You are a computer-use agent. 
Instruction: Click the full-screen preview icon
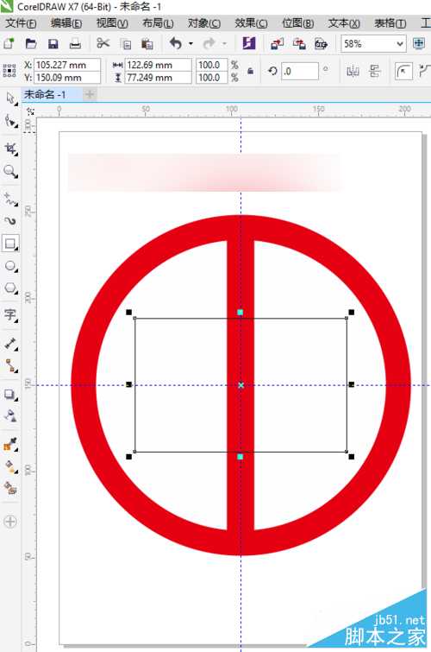pos(419,43)
